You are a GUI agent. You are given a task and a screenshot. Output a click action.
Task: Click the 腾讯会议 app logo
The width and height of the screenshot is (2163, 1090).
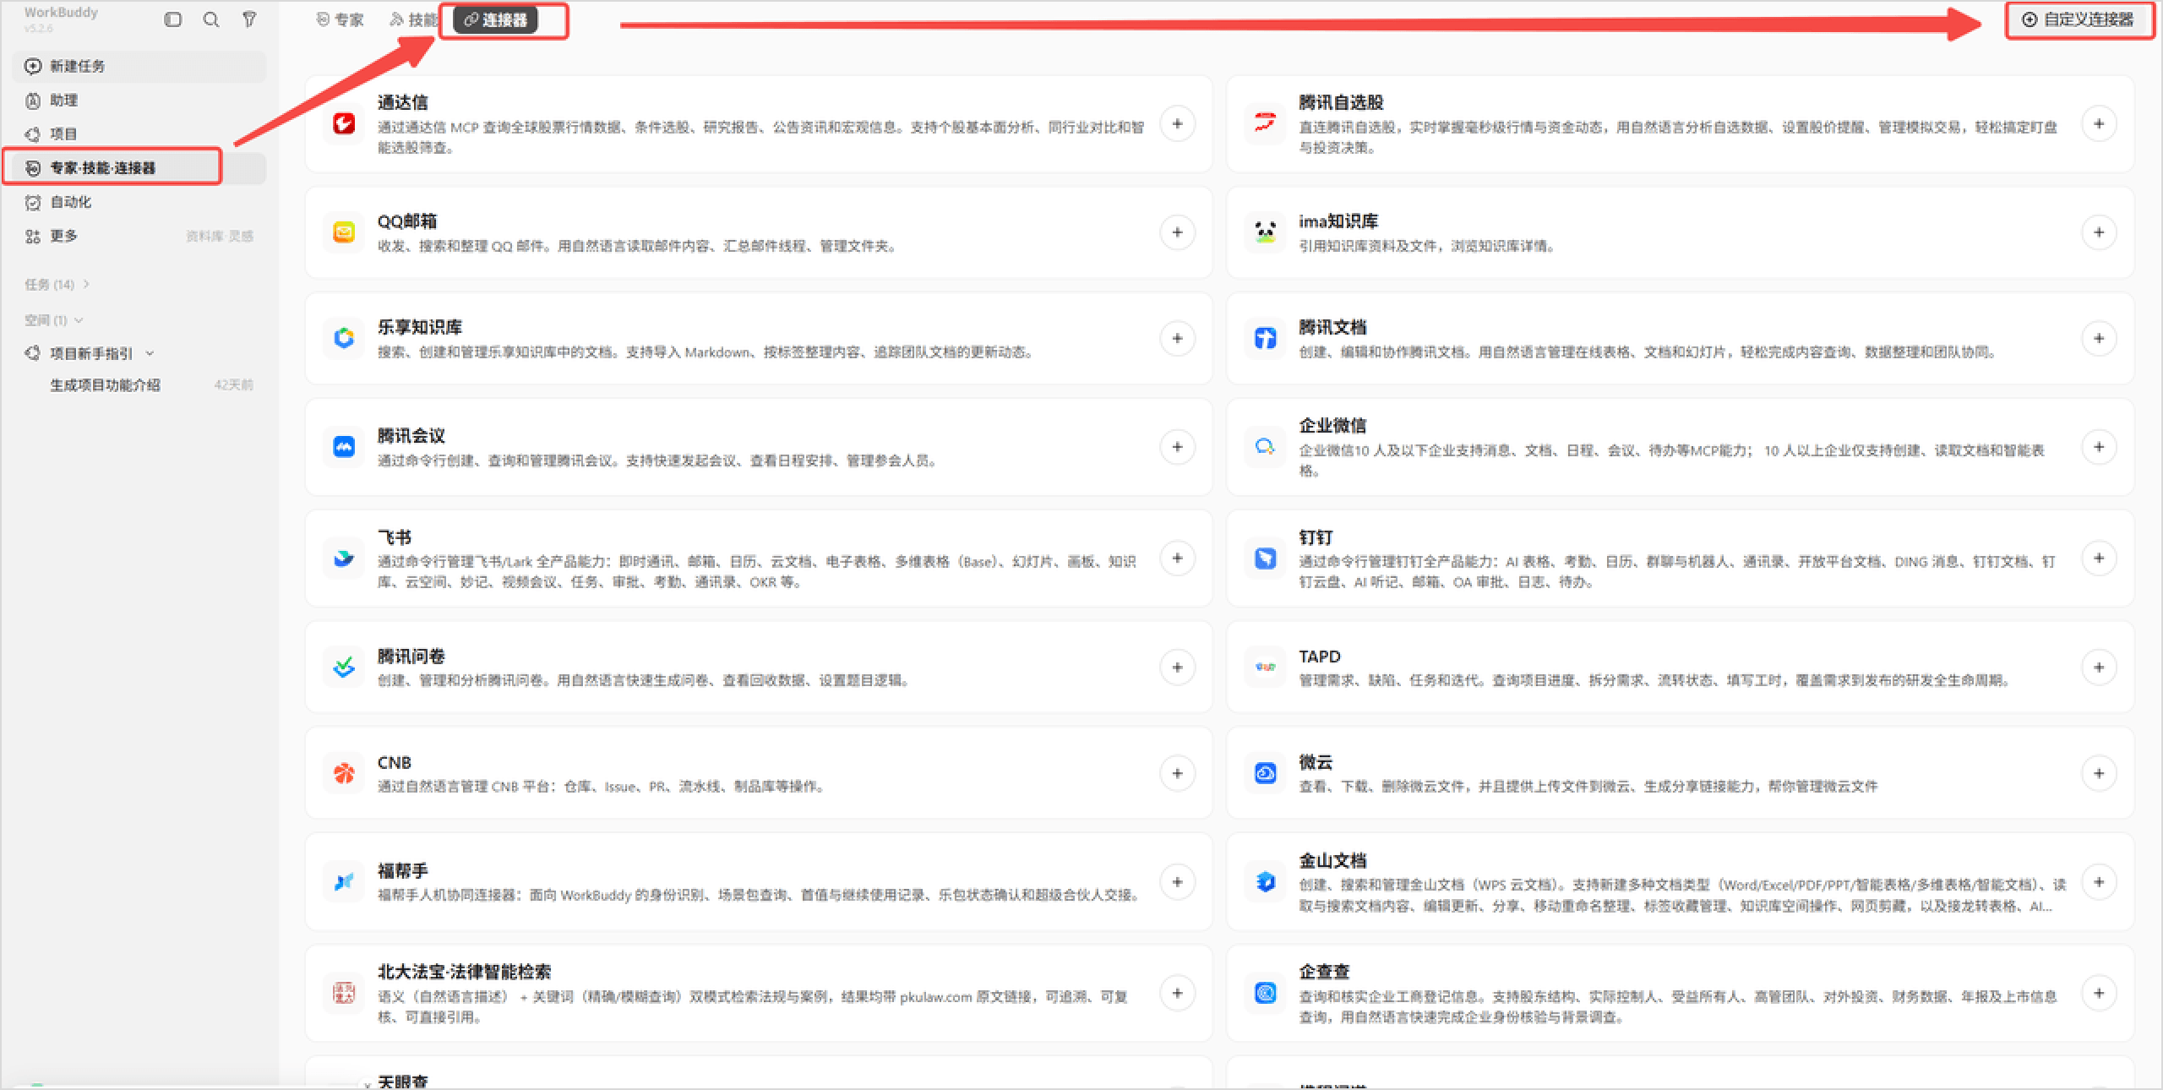pos(344,447)
